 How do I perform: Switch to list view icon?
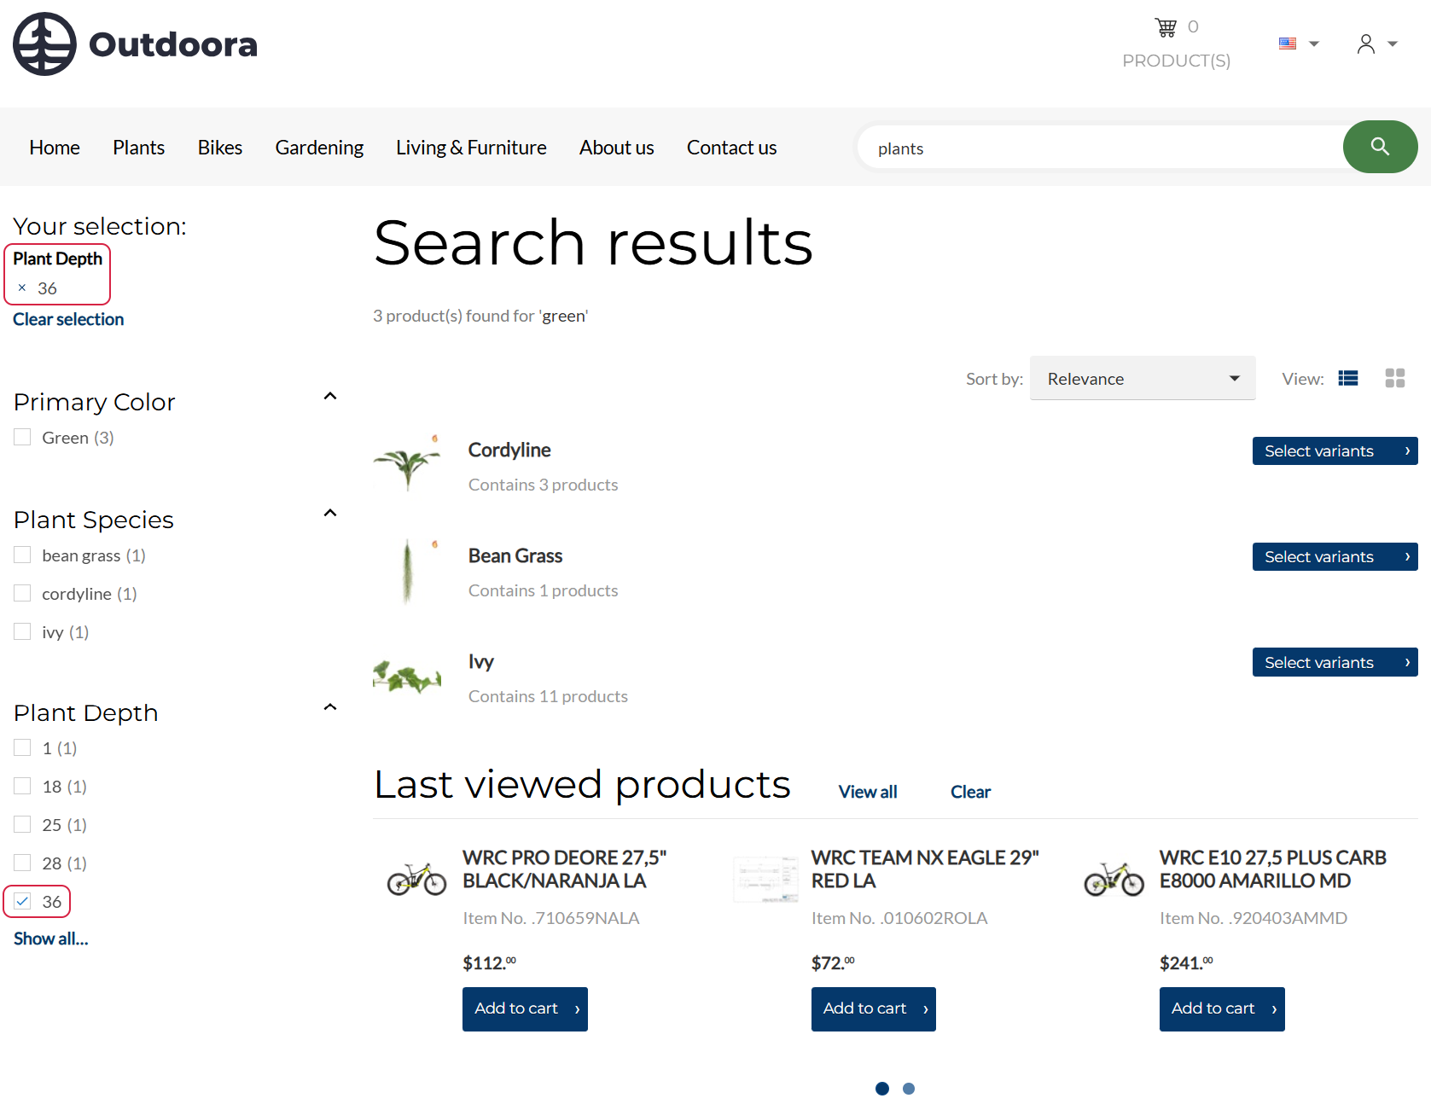tap(1348, 378)
